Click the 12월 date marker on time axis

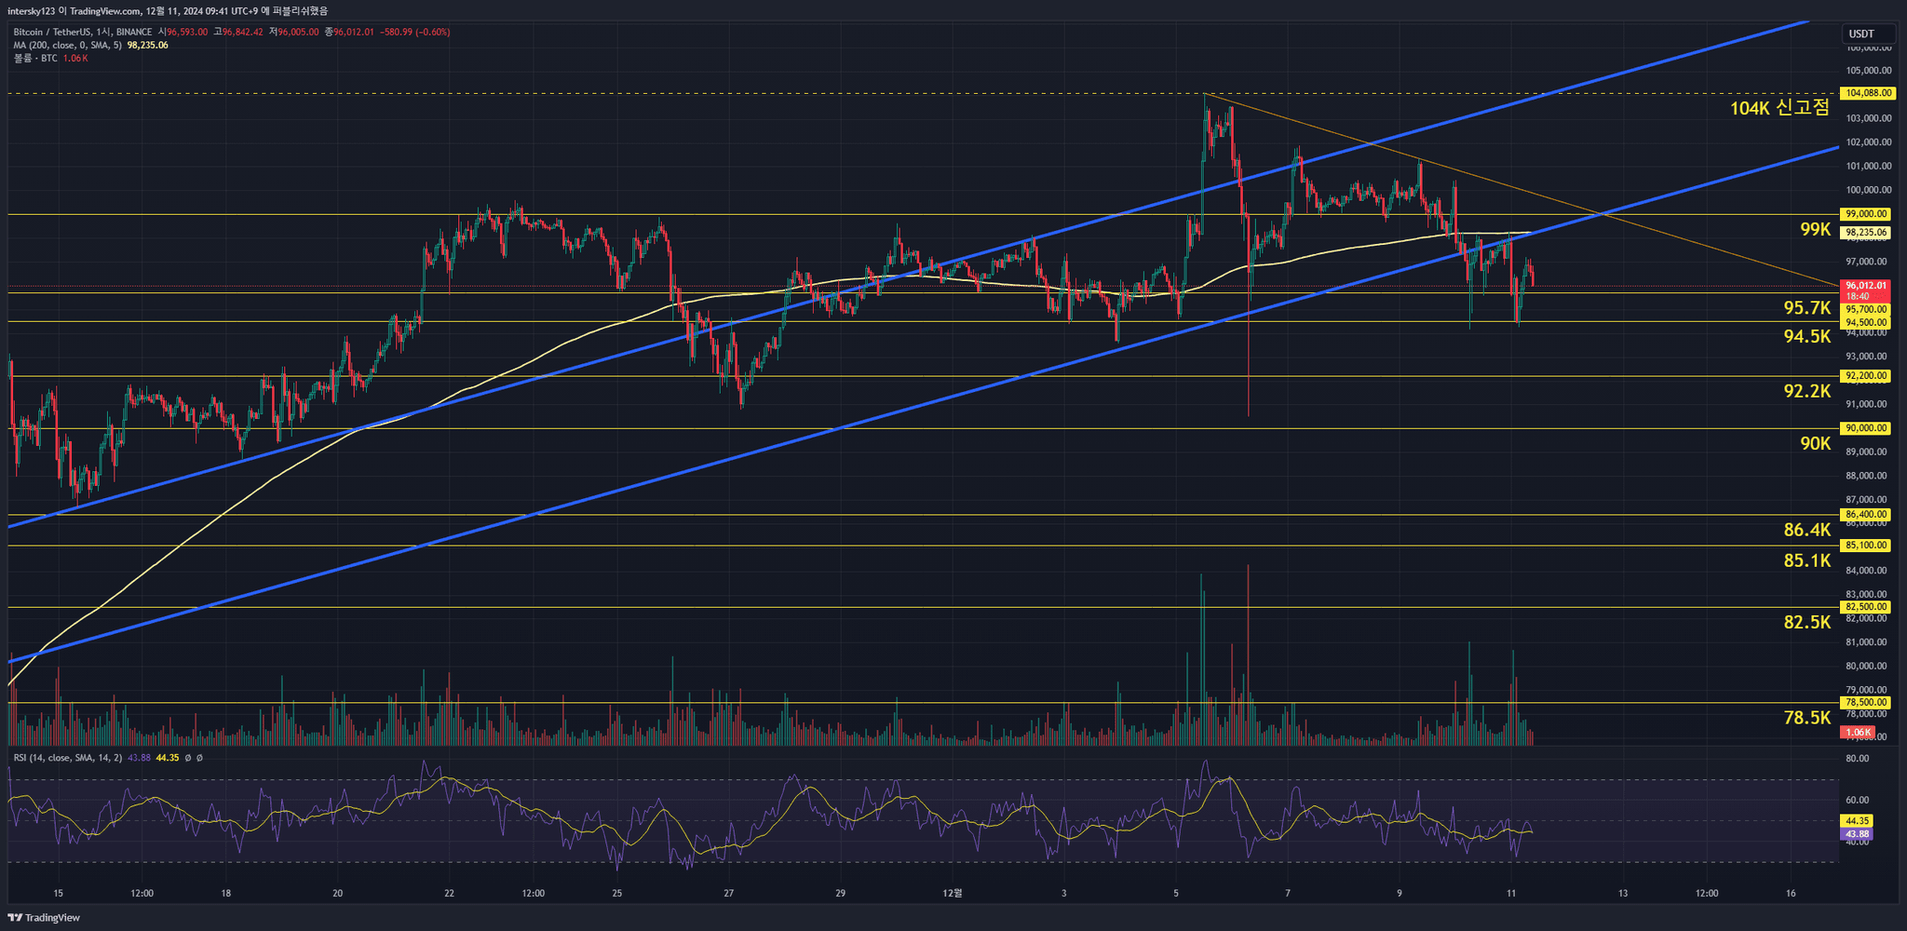click(952, 894)
